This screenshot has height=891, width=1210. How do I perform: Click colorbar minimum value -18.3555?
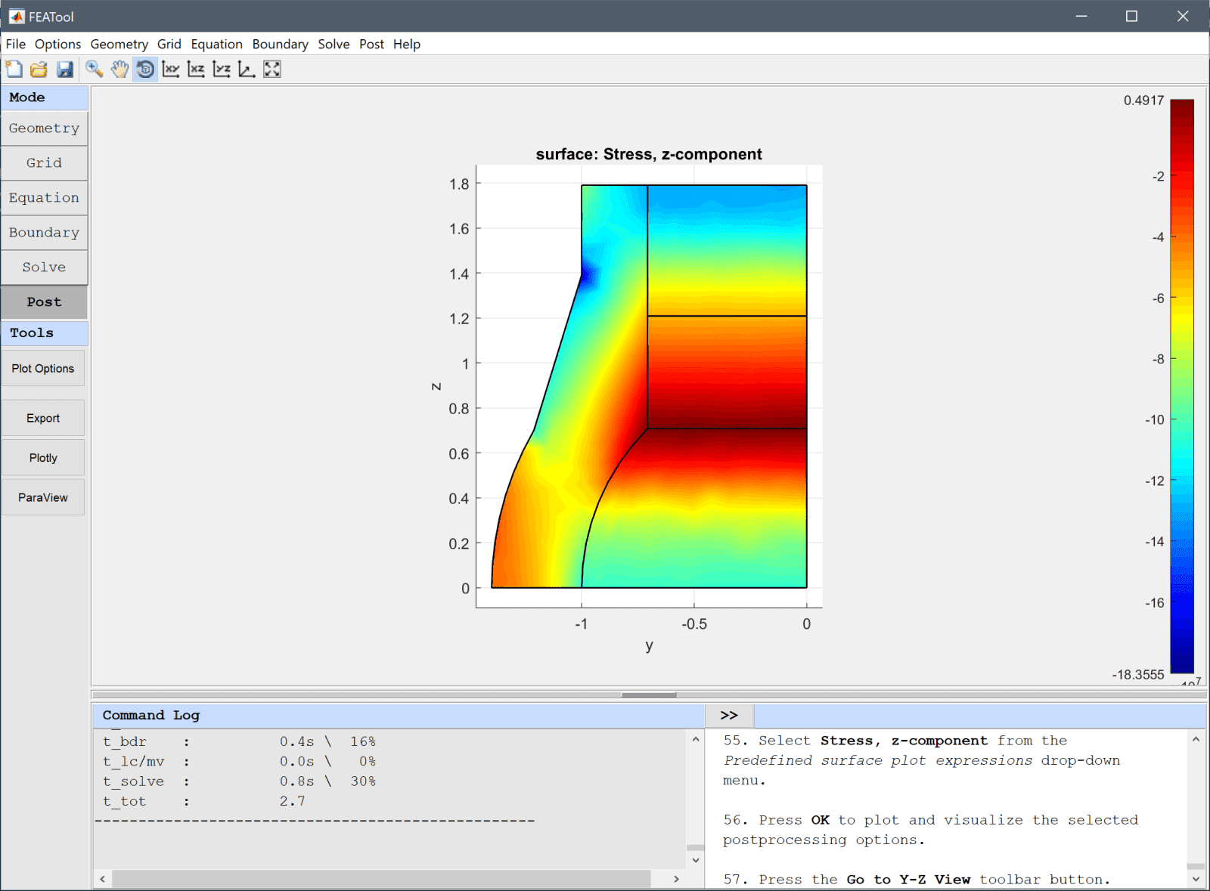[x=1138, y=674]
